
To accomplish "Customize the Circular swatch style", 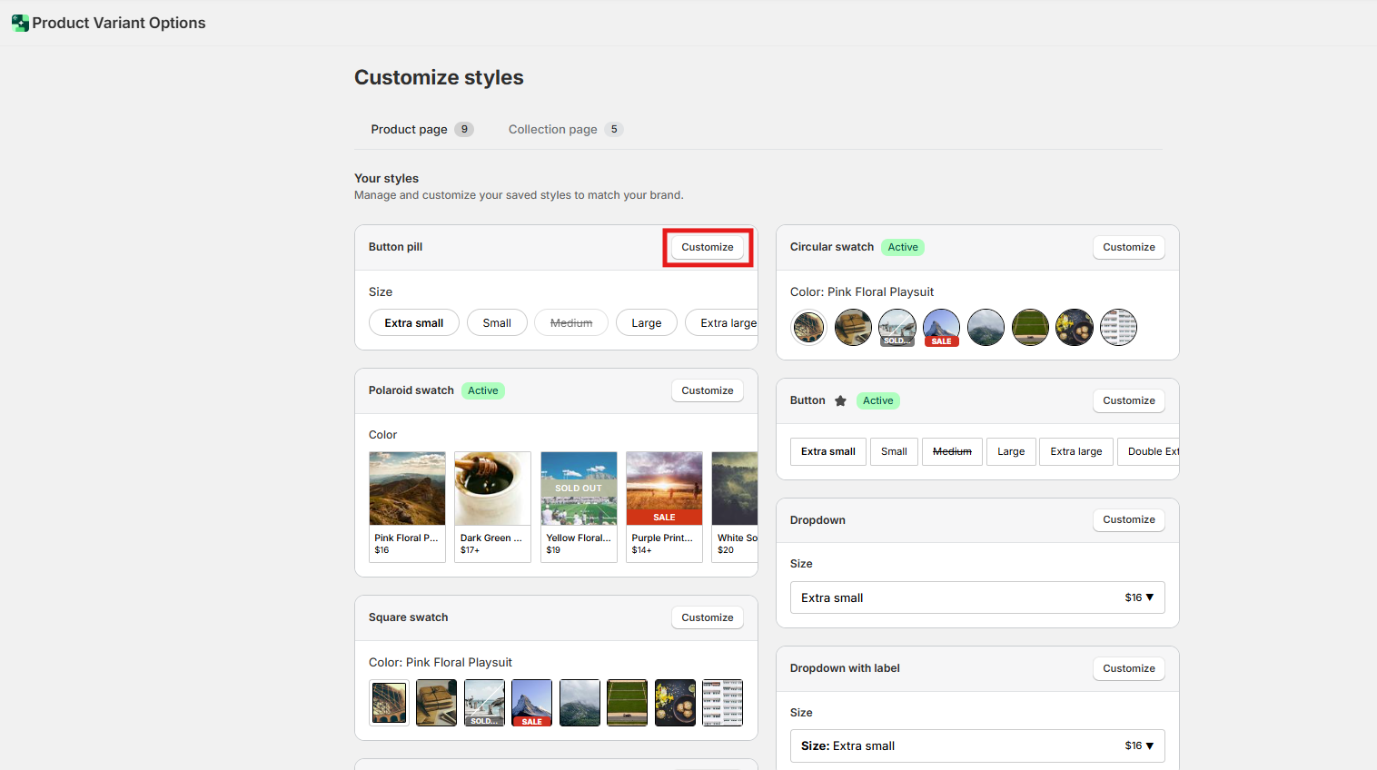I will point(1128,247).
